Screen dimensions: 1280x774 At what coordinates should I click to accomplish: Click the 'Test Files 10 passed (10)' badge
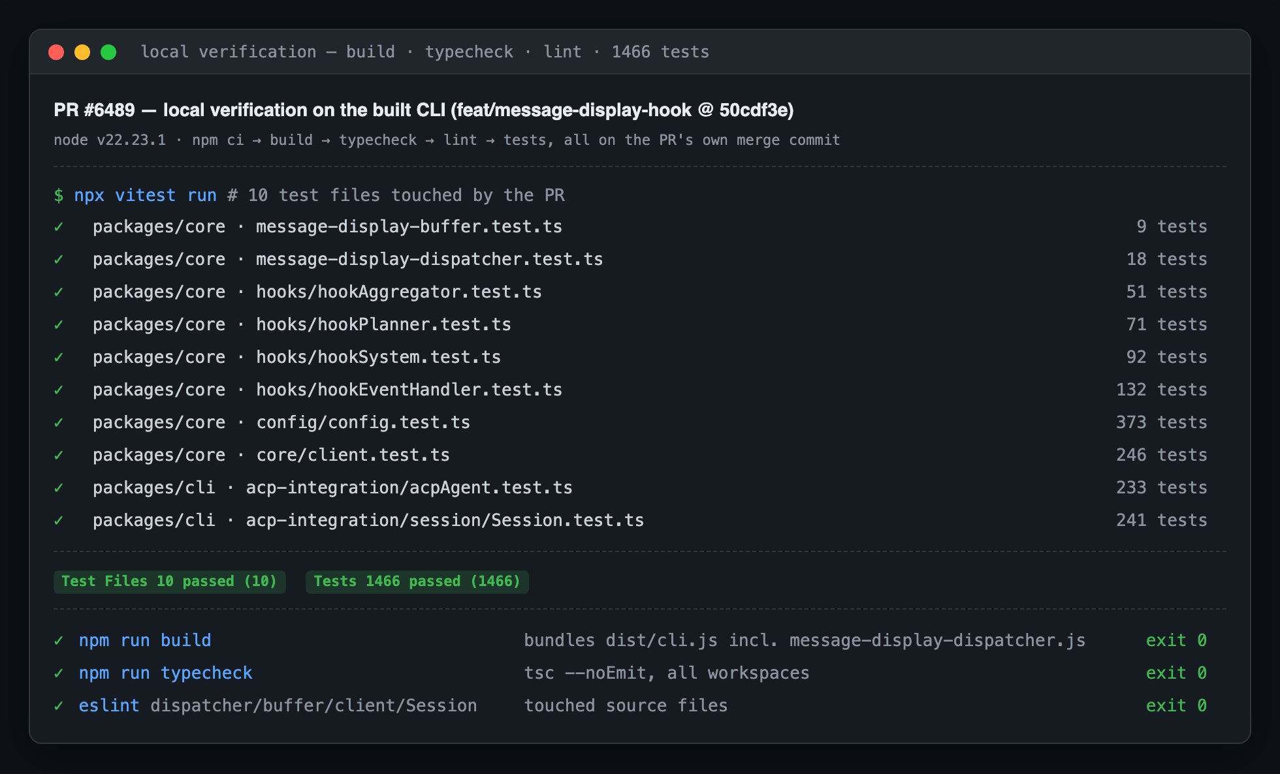coord(170,581)
